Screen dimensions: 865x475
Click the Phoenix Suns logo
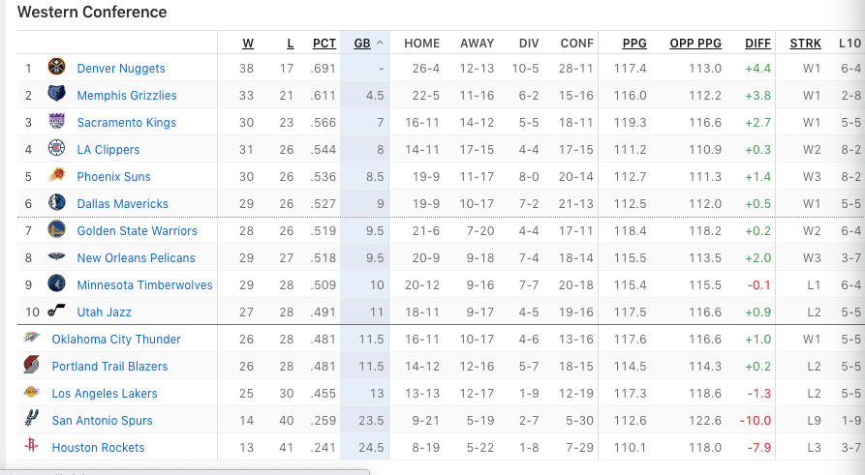(57, 175)
